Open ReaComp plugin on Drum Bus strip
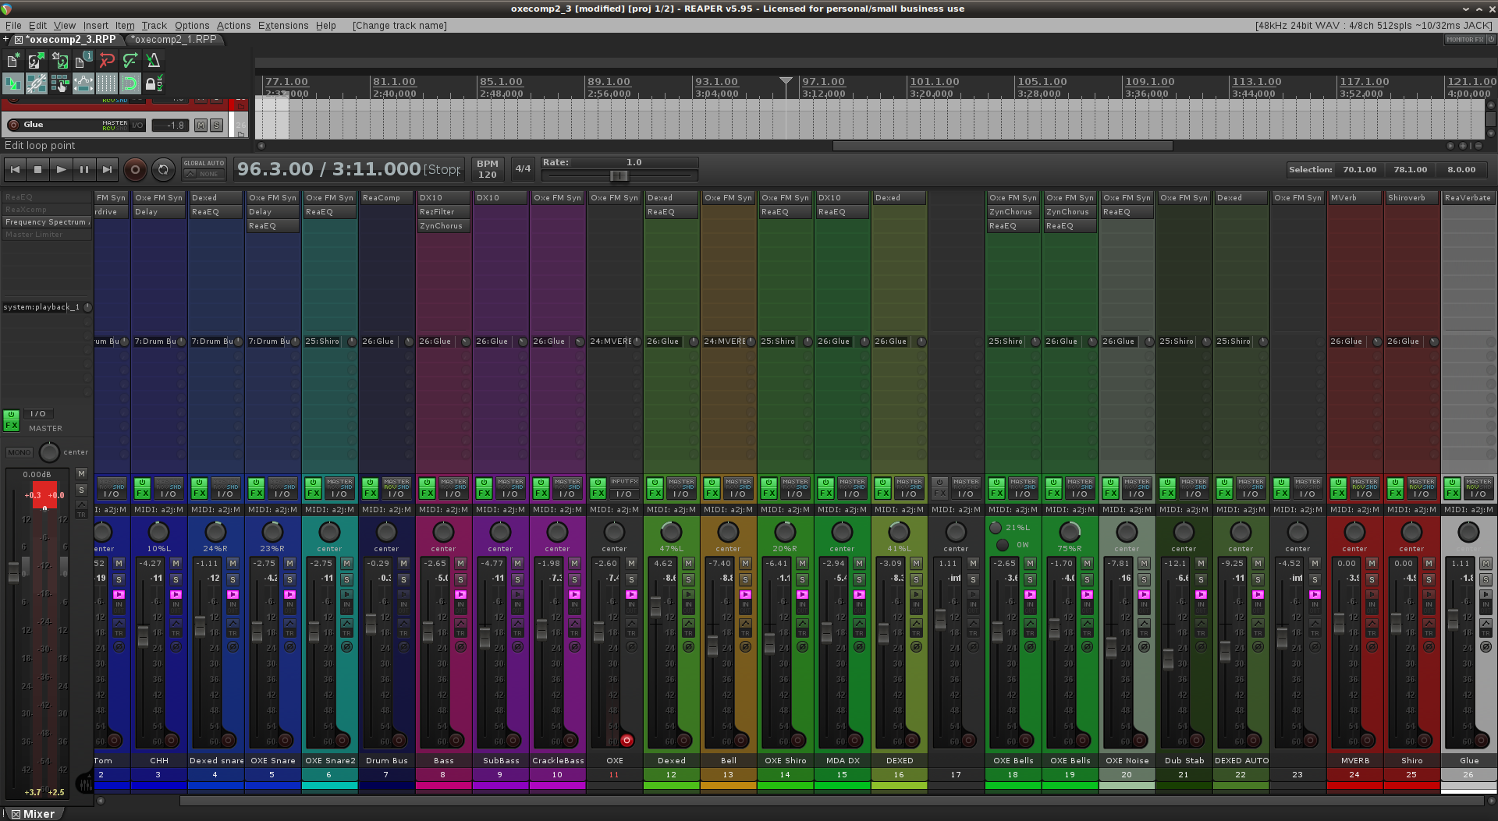The height and width of the screenshot is (821, 1498). pos(387,198)
